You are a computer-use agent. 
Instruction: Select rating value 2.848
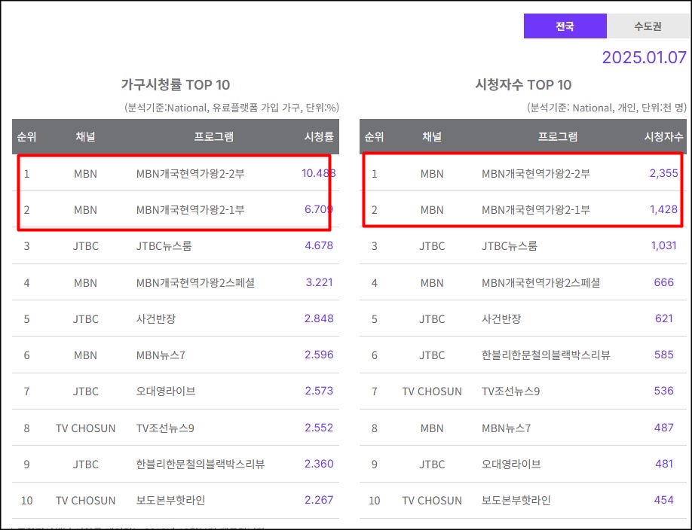click(x=319, y=318)
